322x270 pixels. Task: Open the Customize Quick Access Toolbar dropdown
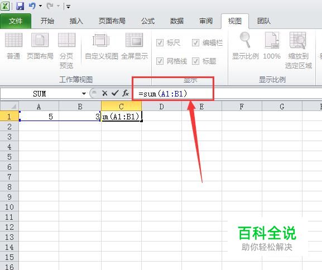69,7
